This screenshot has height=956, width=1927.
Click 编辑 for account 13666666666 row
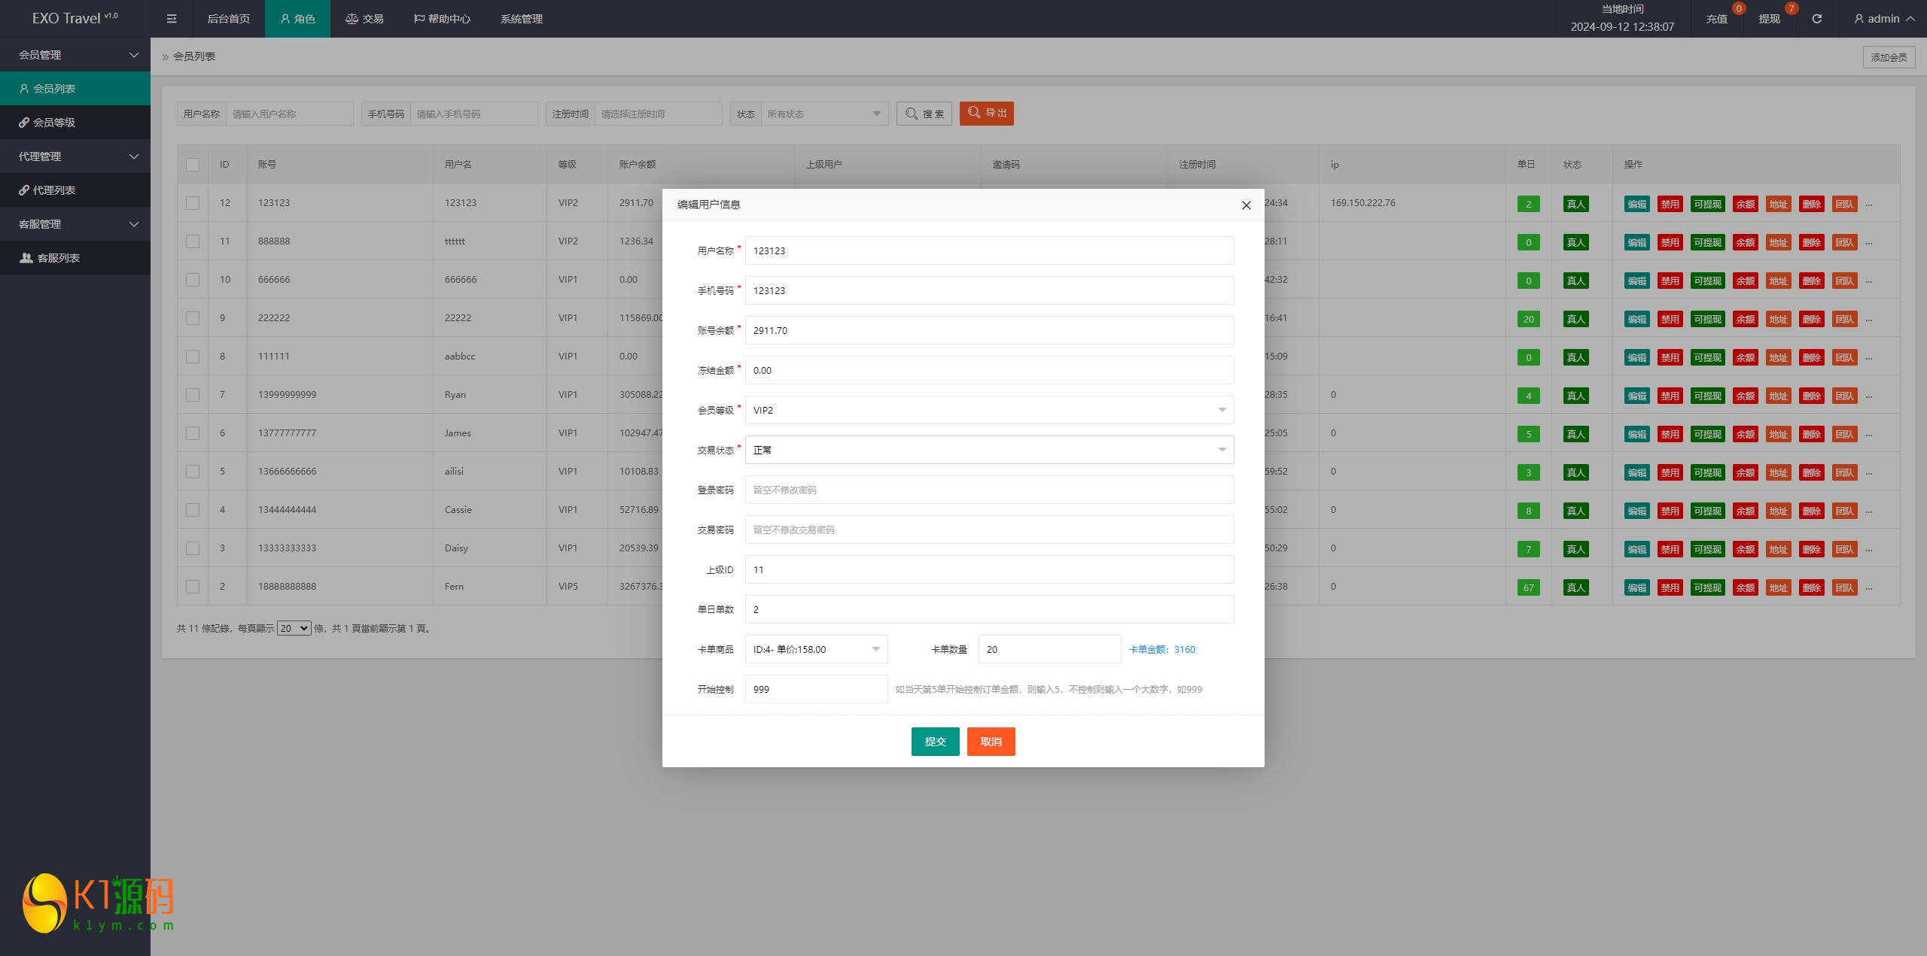click(x=1636, y=472)
